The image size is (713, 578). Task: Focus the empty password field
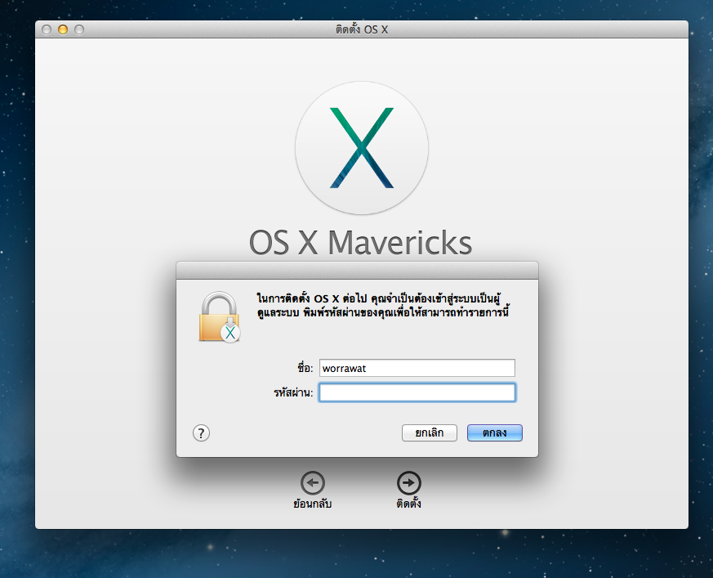point(417,392)
